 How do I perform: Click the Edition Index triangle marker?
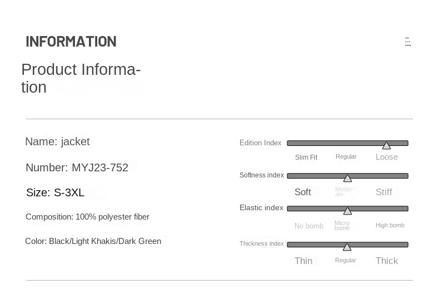(386, 145)
